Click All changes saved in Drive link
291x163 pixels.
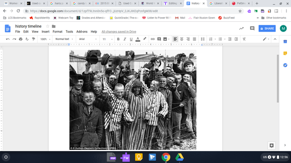tap(119, 32)
